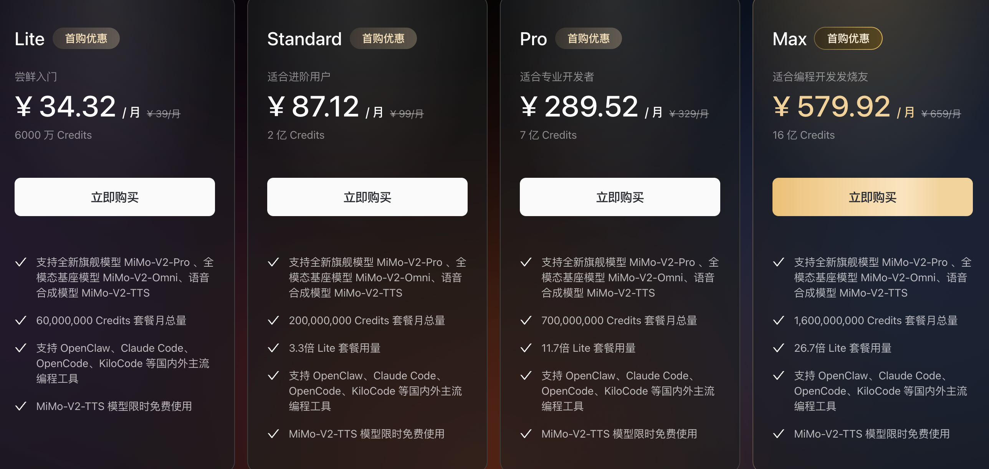This screenshot has height=469, width=989.
Task: Click checkmark by Lite's MiMo-V2-TTS 模型限时免费使用
Action: pos(21,406)
